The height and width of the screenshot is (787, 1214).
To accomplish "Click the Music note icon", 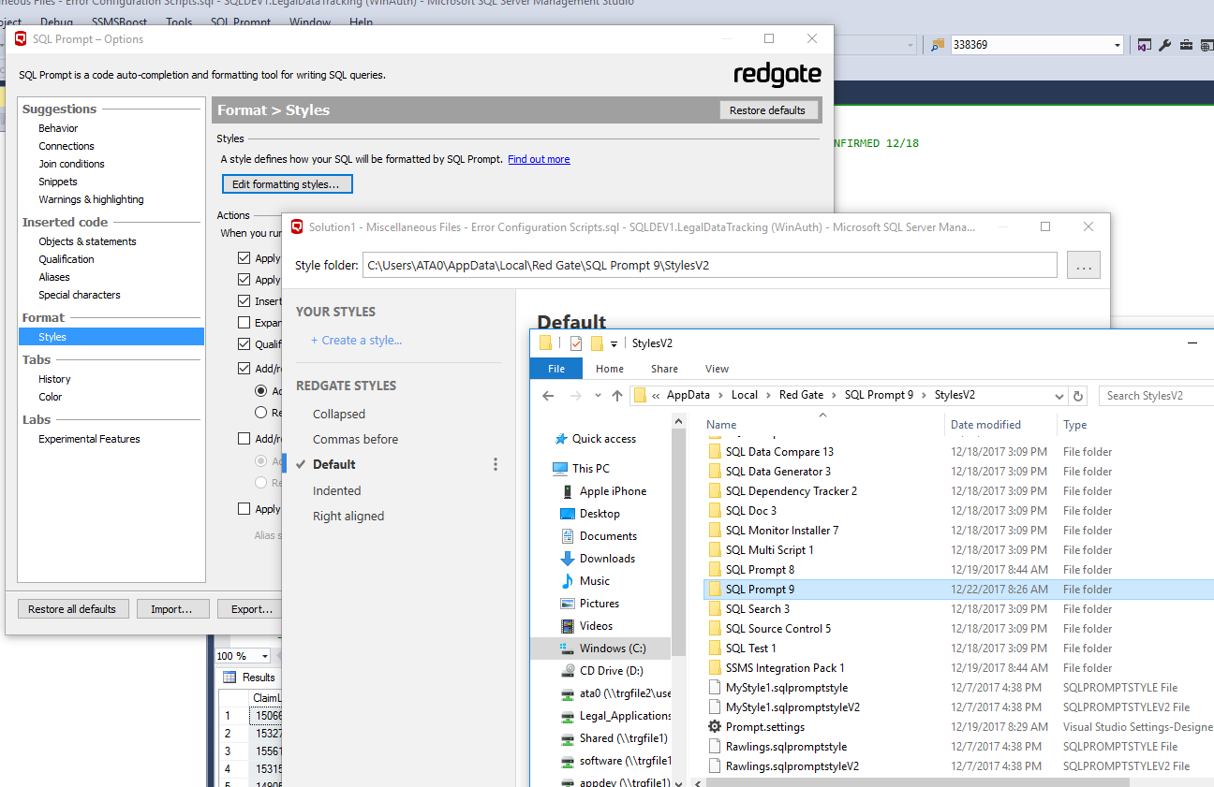I will click(568, 581).
